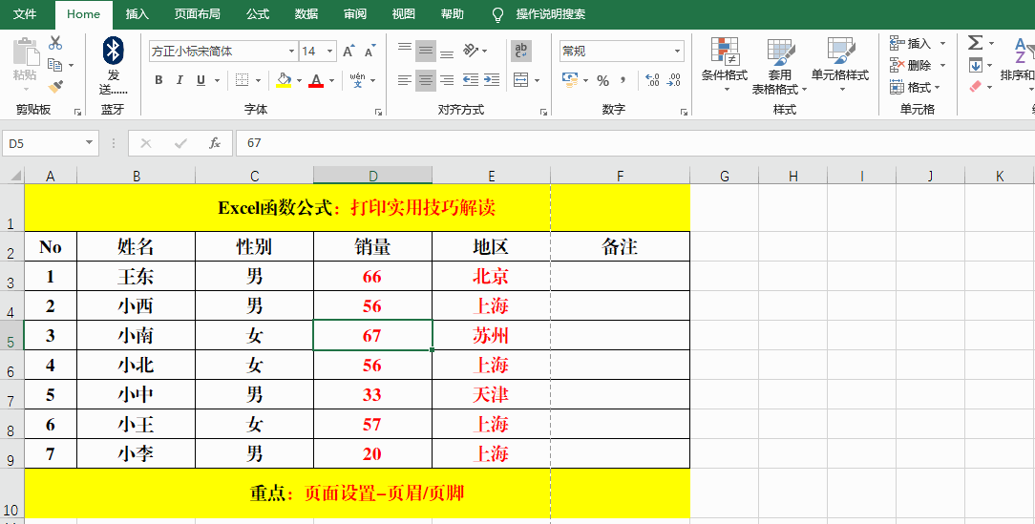
Task: Click the phonetic guide wén icon
Action: 358,80
